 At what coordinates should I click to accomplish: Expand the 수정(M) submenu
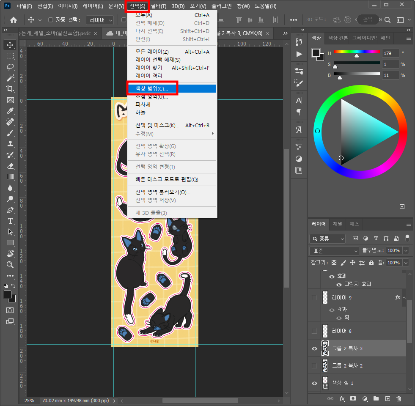pyautogui.click(x=172, y=134)
